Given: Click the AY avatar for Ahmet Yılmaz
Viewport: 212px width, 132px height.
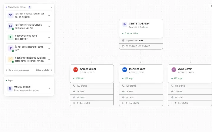Looking at the screenshot, I should [x=76, y=70].
